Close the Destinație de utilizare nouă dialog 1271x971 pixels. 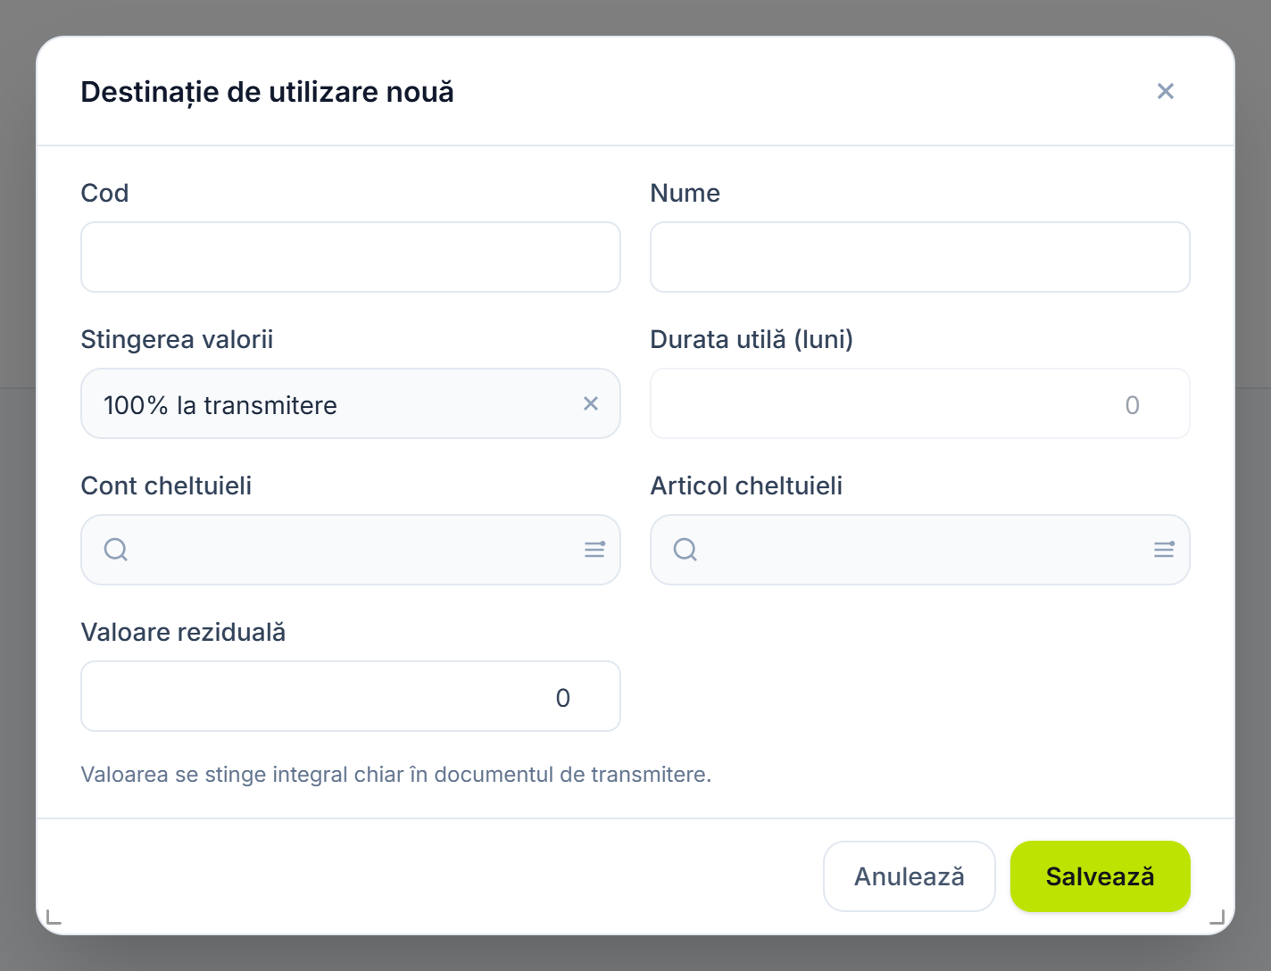pos(1165,91)
